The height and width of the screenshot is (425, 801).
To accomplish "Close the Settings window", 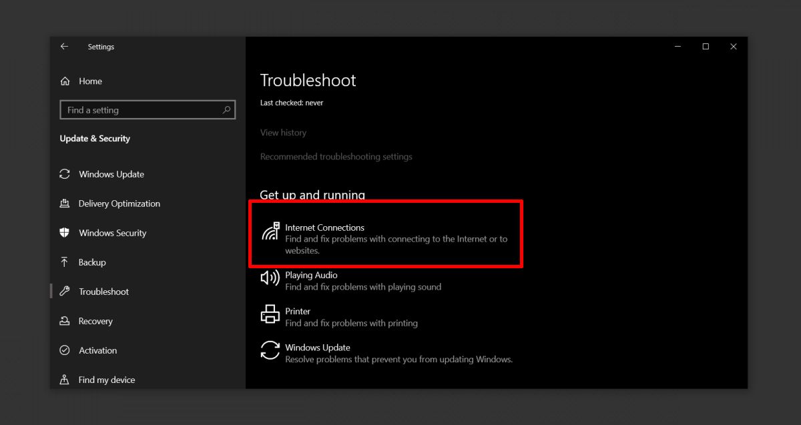I will coord(734,47).
